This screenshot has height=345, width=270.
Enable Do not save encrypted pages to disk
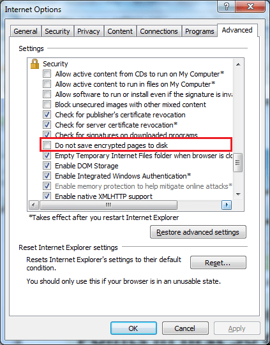47,145
